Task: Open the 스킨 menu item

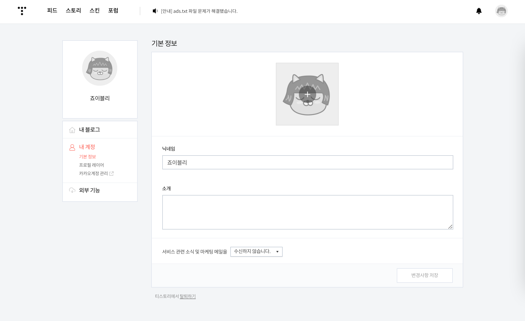Action: pyautogui.click(x=94, y=10)
